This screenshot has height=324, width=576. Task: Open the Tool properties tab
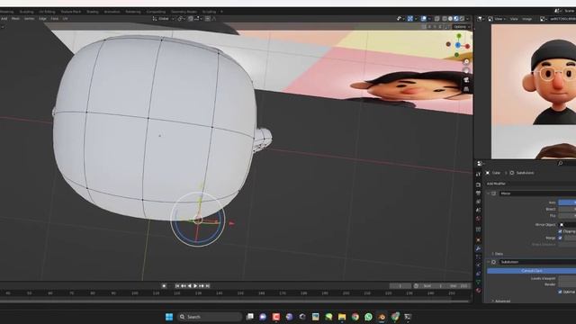click(x=478, y=174)
